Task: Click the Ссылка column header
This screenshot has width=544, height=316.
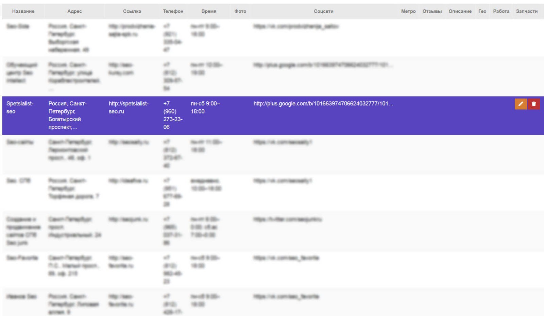Action: click(132, 11)
